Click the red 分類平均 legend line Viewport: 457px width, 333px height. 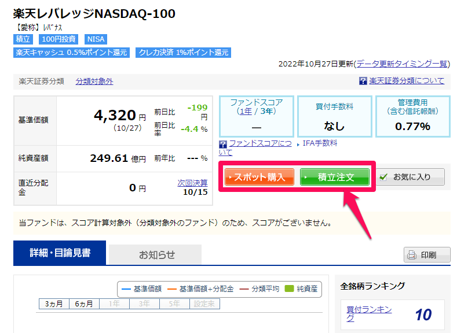click(x=244, y=289)
